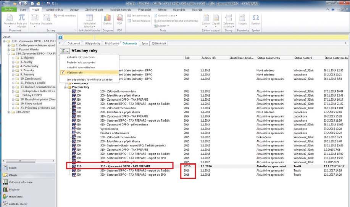350x207 pixels.
Task: Click the Proměnná ribbon icon
Action: [10, 20]
